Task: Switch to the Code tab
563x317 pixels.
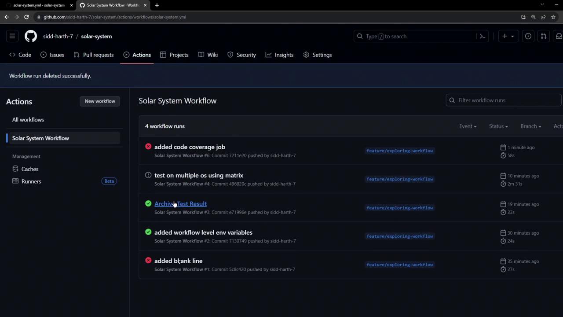Action: [20, 55]
